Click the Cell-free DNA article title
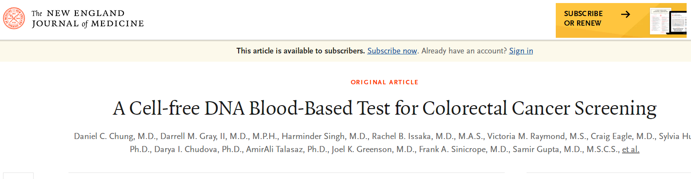The image size is (691, 179). click(x=384, y=108)
